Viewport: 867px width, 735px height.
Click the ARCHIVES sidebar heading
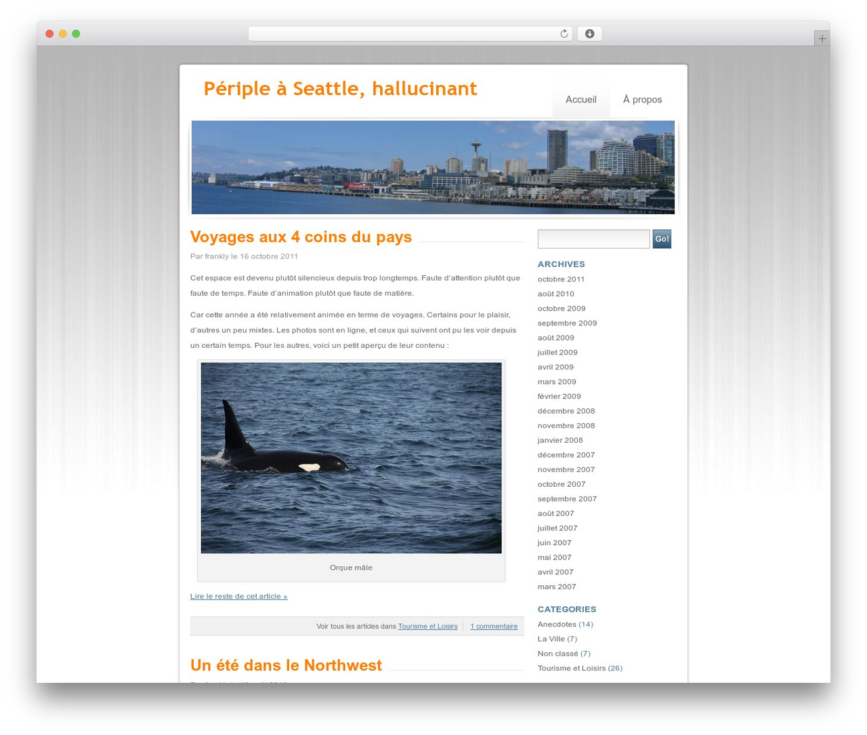(x=561, y=264)
